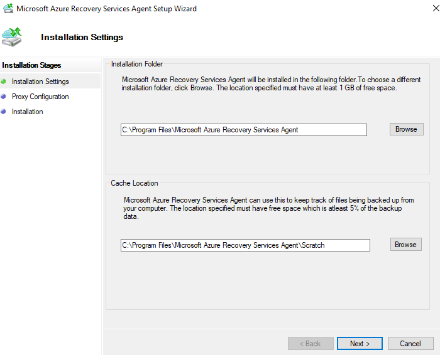
Task: Edit the installation folder path field
Action: coord(244,130)
